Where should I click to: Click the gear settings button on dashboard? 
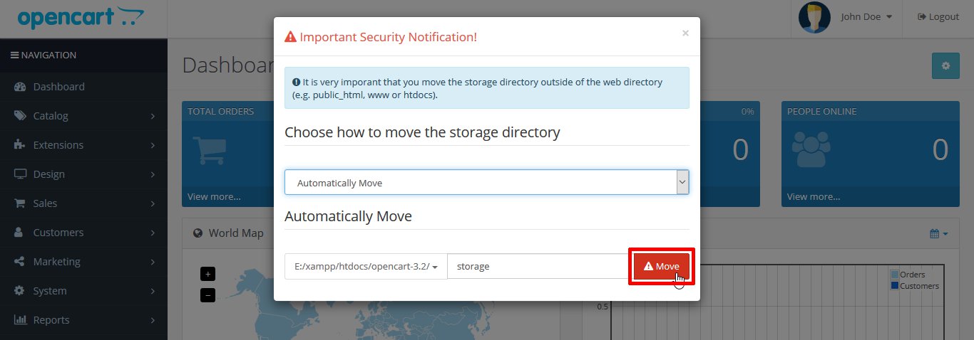(x=945, y=65)
